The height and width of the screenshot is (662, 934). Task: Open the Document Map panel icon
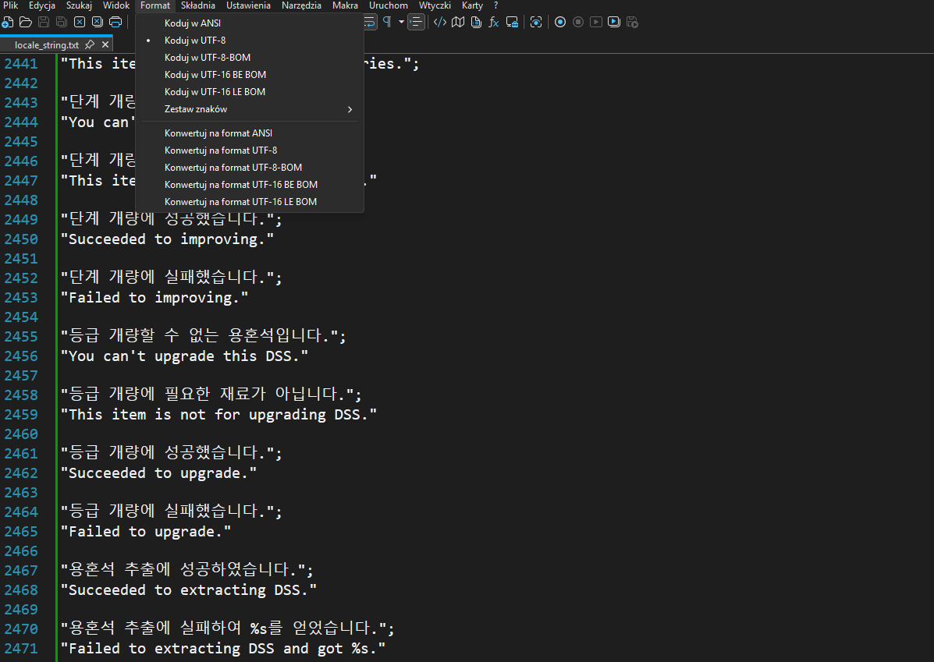point(458,22)
